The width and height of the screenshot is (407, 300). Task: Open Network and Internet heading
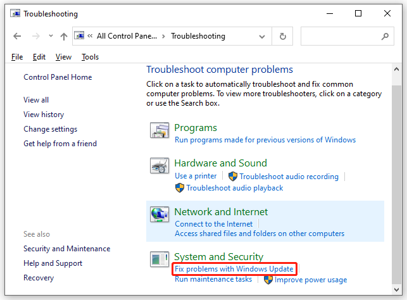(221, 212)
